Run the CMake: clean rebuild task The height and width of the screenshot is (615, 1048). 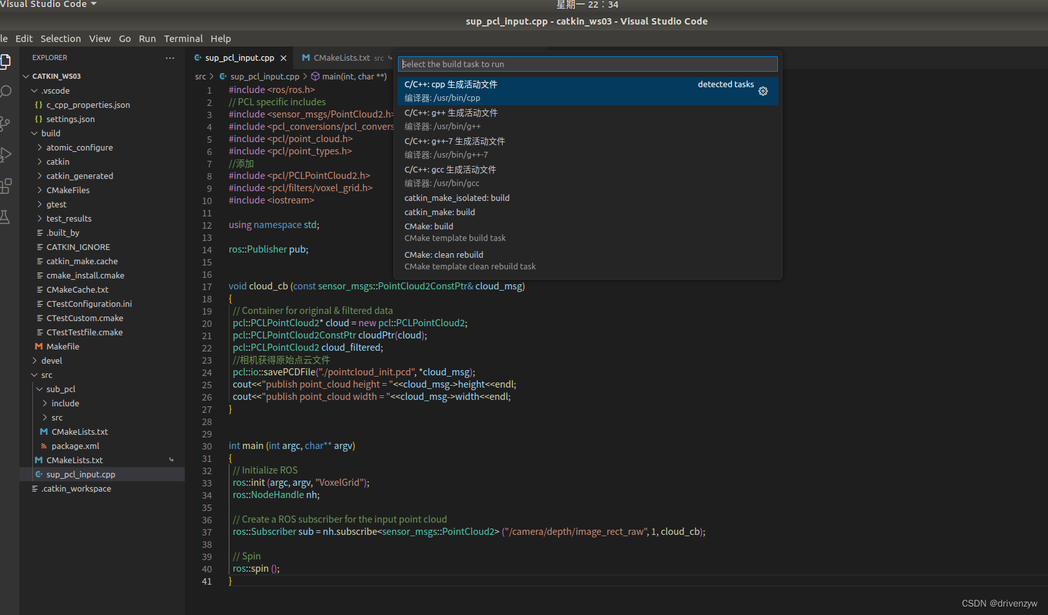point(444,255)
